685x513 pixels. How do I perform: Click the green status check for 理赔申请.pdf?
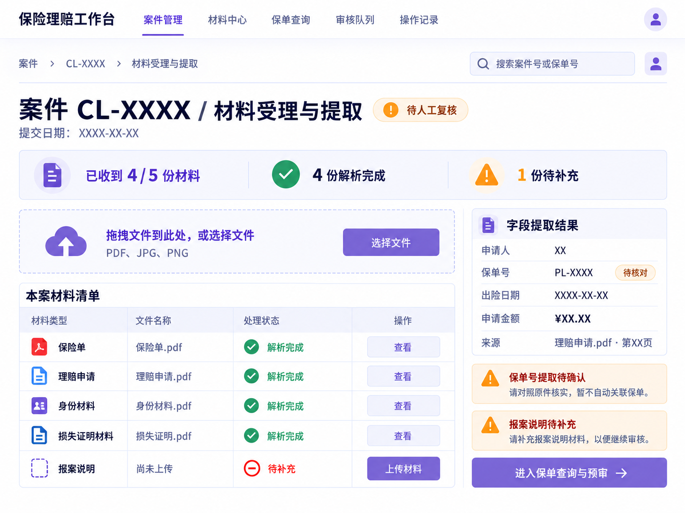(x=251, y=376)
